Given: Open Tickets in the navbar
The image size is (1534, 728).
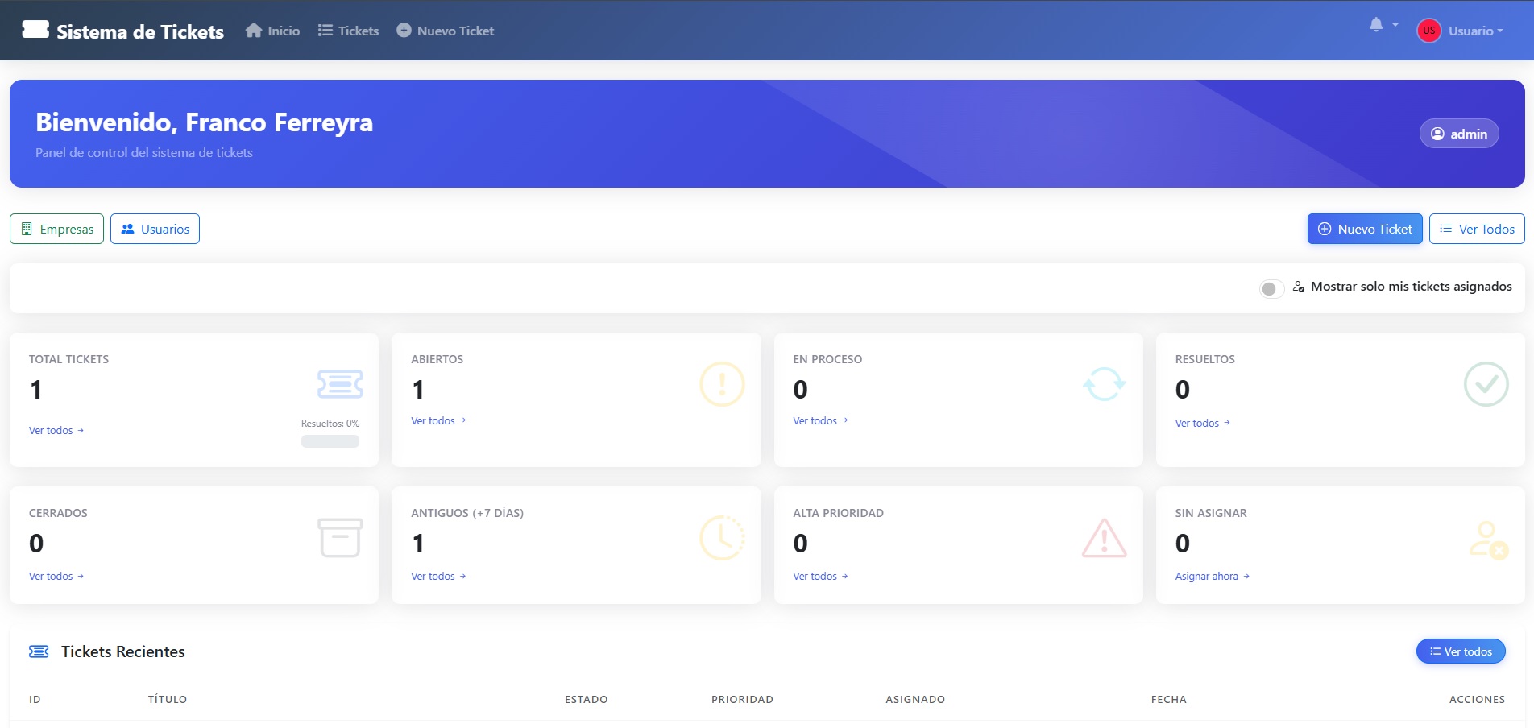Looking at the screenshot, I should 348,31.
